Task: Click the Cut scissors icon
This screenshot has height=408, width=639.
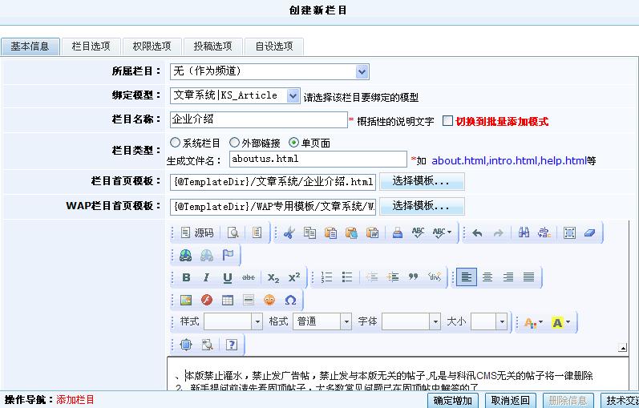Action: coord(289,233)
